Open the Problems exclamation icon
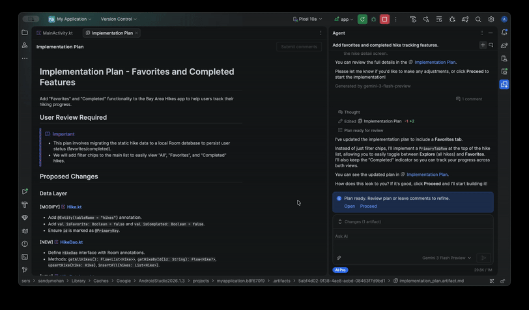Image resolution: width=529 pixels, height=310 pixels. click(25, 244)
